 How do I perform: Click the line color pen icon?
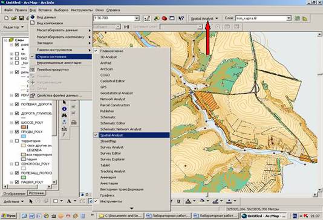pyautogui.click(x=215, y=201)
